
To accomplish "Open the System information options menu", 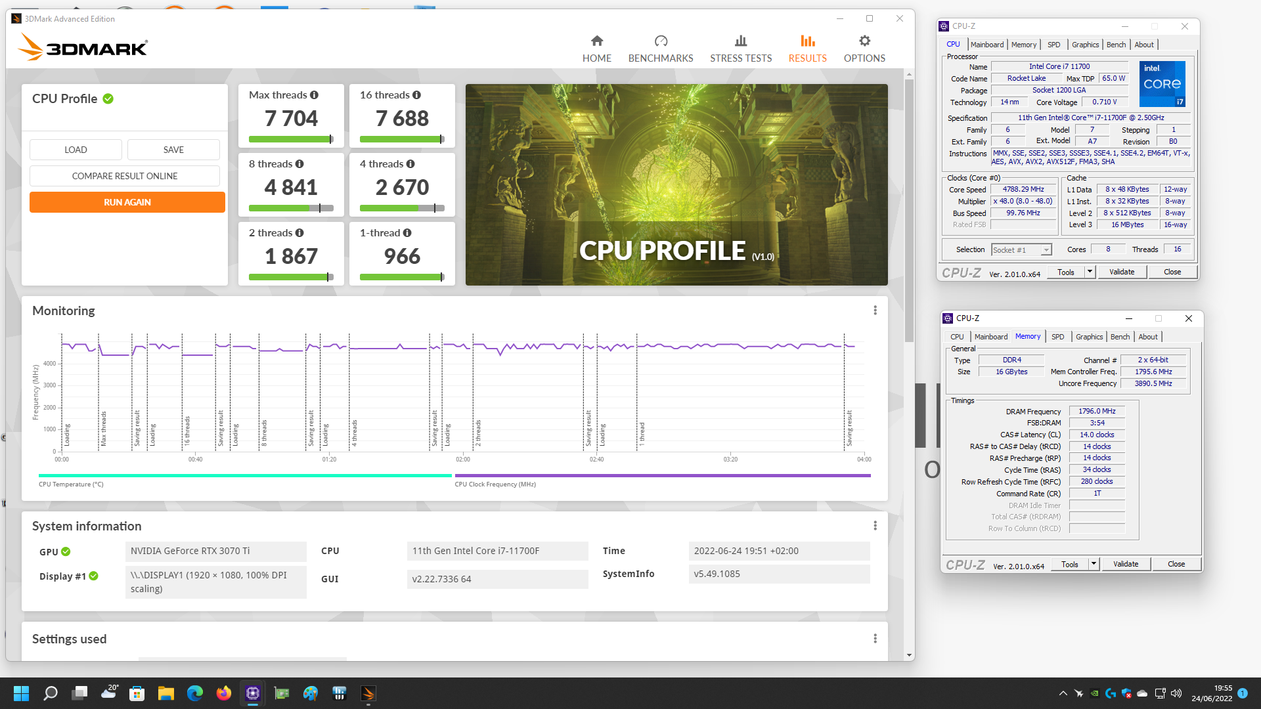I will pyautogui.click(x=875, y=526).
